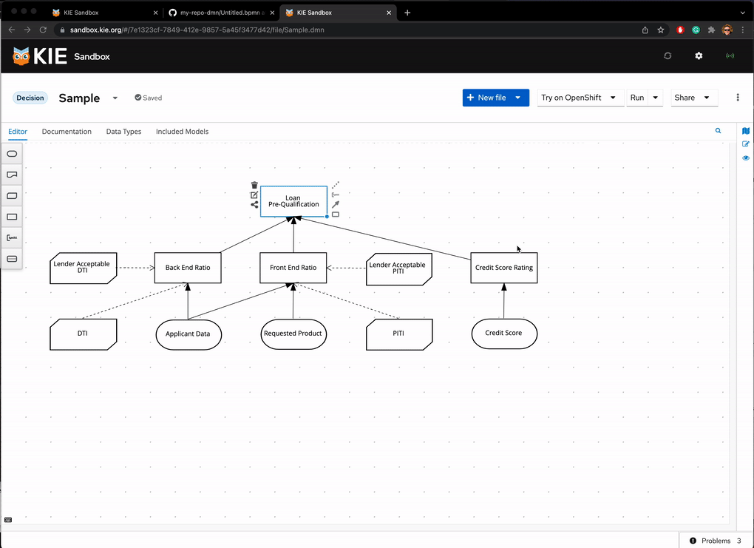This screenshot has width=754, height=548.
Task: Switch to the Data Types tab
Action: pyautogui.click(x=123, y=132)
